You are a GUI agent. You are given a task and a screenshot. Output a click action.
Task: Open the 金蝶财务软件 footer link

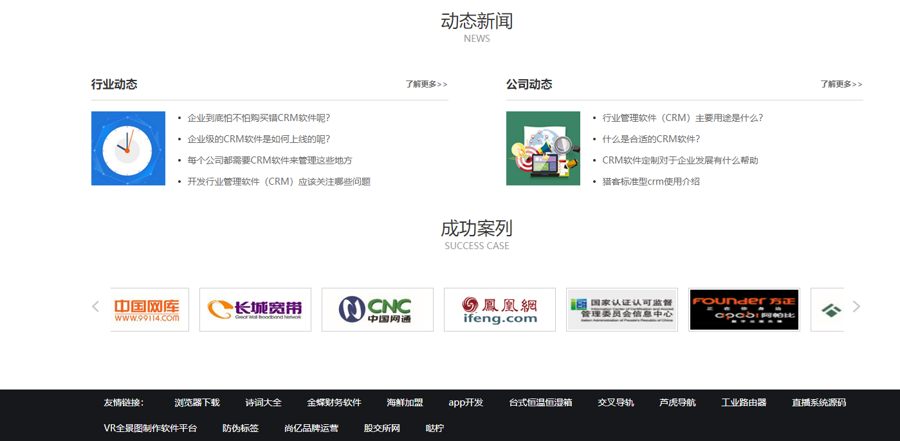coord(334,402)
